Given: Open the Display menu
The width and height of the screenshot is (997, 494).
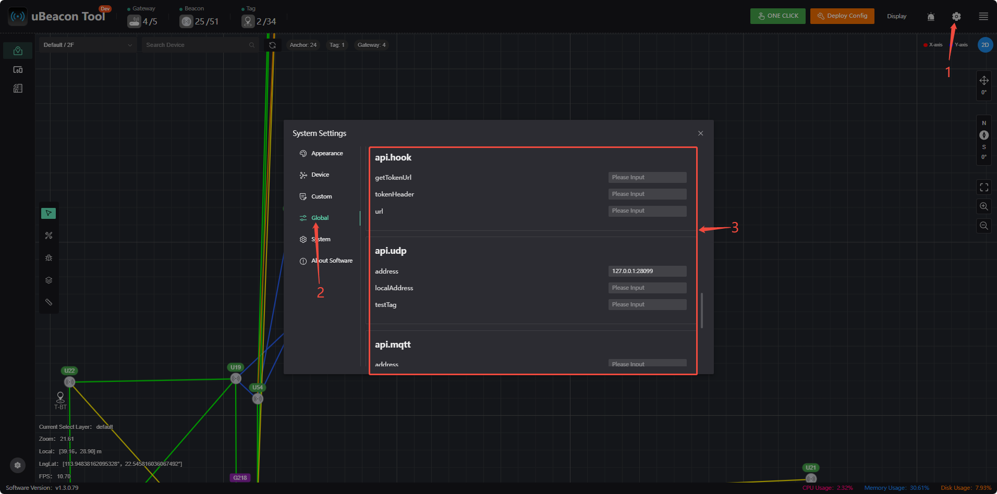Looking at the screenshot, I should 896,16.
